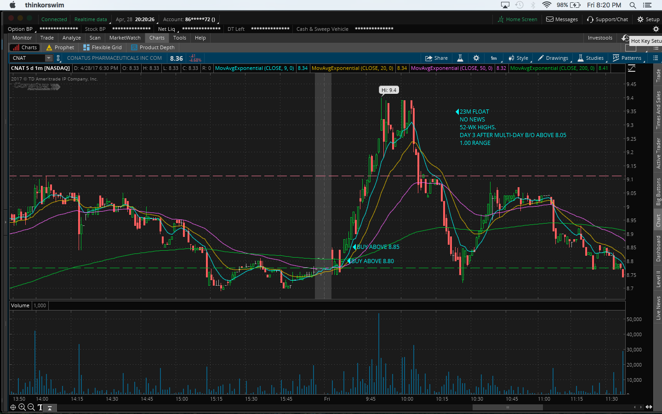The width and height of the screenshot is (662, 414).
Task: Share the chart
Action: click(x=436, y=58)
